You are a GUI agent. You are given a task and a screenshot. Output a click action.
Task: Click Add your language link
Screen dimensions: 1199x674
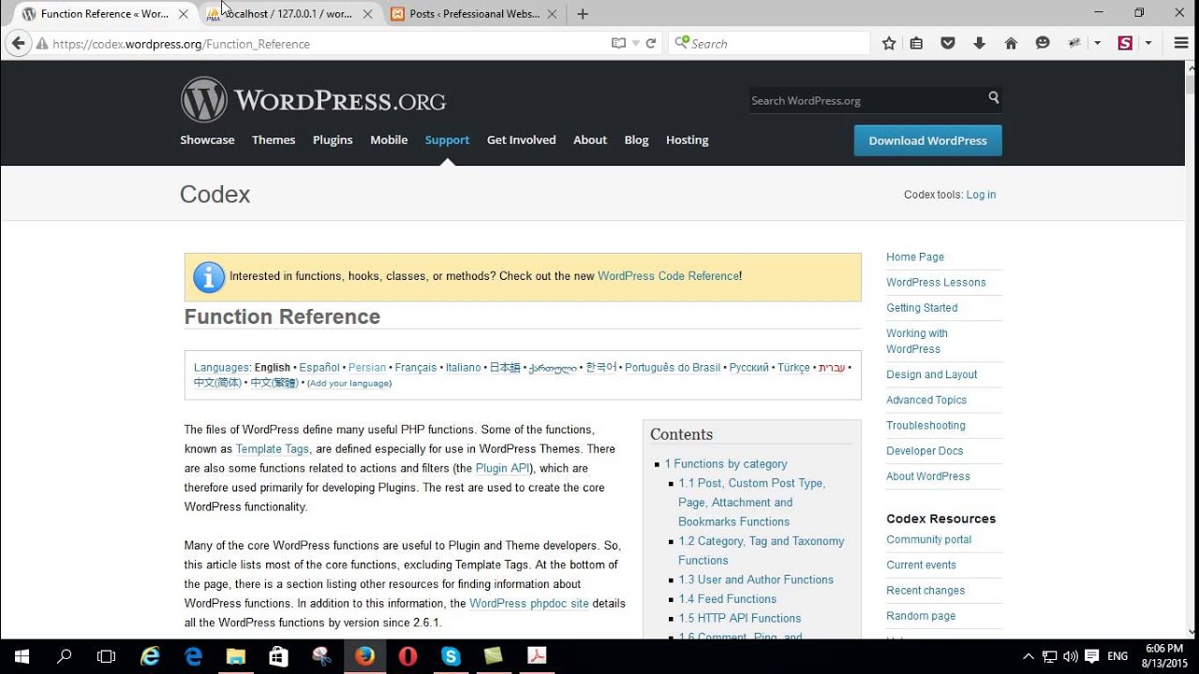click(x=349, y=384)
